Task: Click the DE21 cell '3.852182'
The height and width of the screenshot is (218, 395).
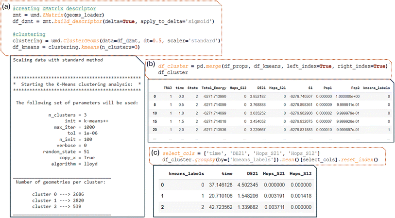Action: pyautogui.click(x=258, y=97)
